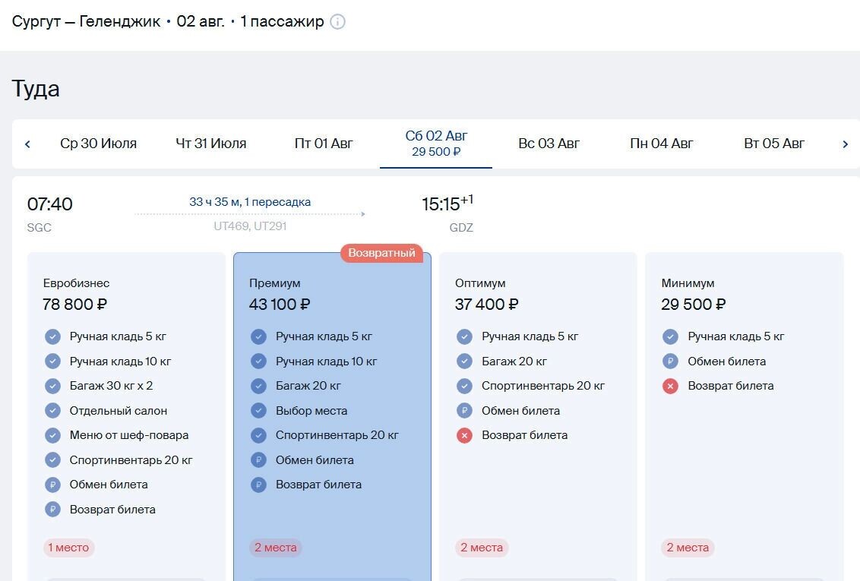Click the red cross icon at Возврат билета in Оптимум
The width and height of the screenshot is (860, 581).
click(465, 435)
